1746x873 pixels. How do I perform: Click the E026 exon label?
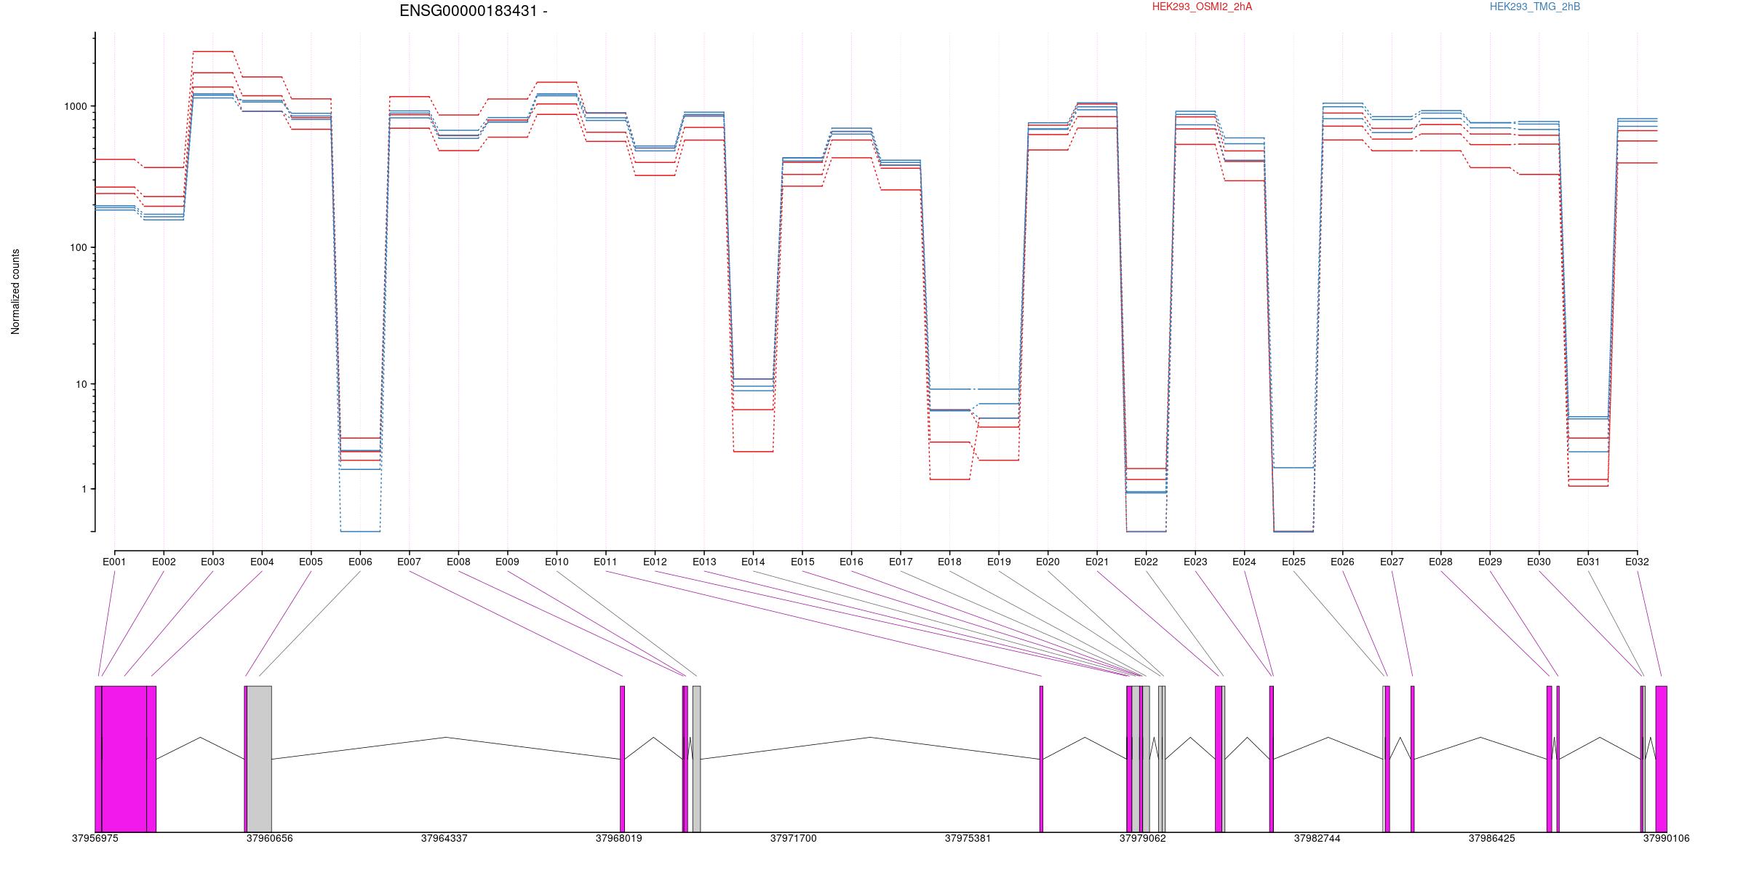[1342, 562]
